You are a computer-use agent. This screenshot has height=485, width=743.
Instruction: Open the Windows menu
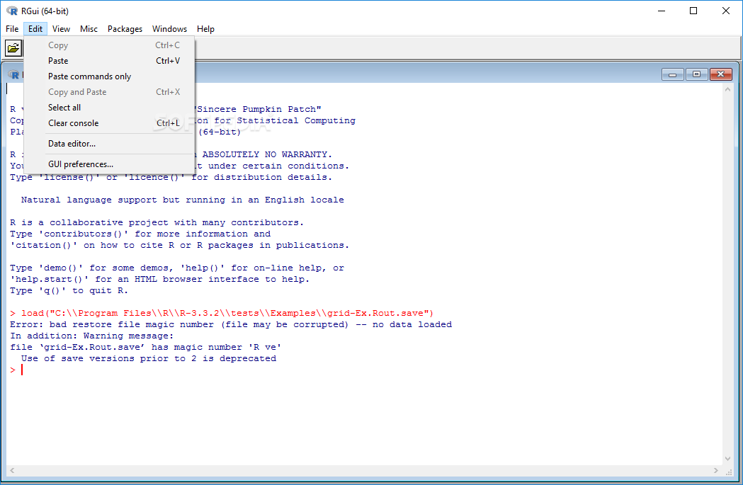169,29
